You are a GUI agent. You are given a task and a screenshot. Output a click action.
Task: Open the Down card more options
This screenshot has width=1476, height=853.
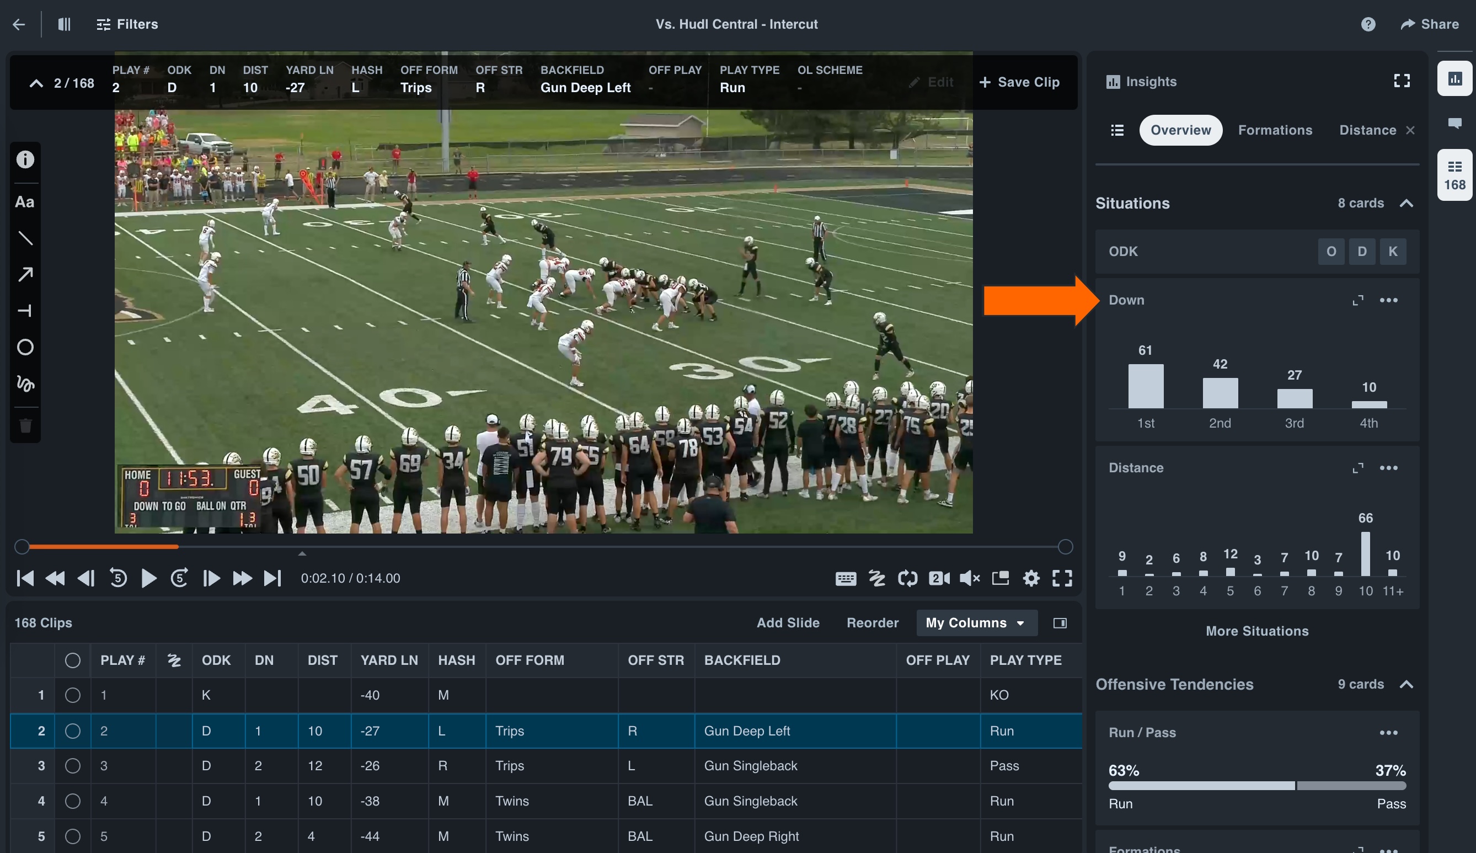(1388, 300)
